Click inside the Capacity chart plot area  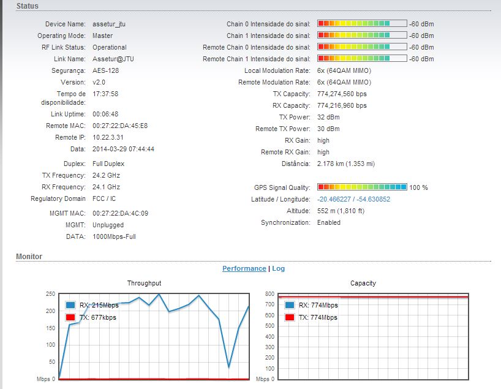[373, 336]
